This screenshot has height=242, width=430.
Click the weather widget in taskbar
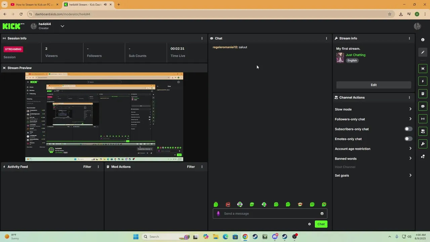(x=12, y=237)
